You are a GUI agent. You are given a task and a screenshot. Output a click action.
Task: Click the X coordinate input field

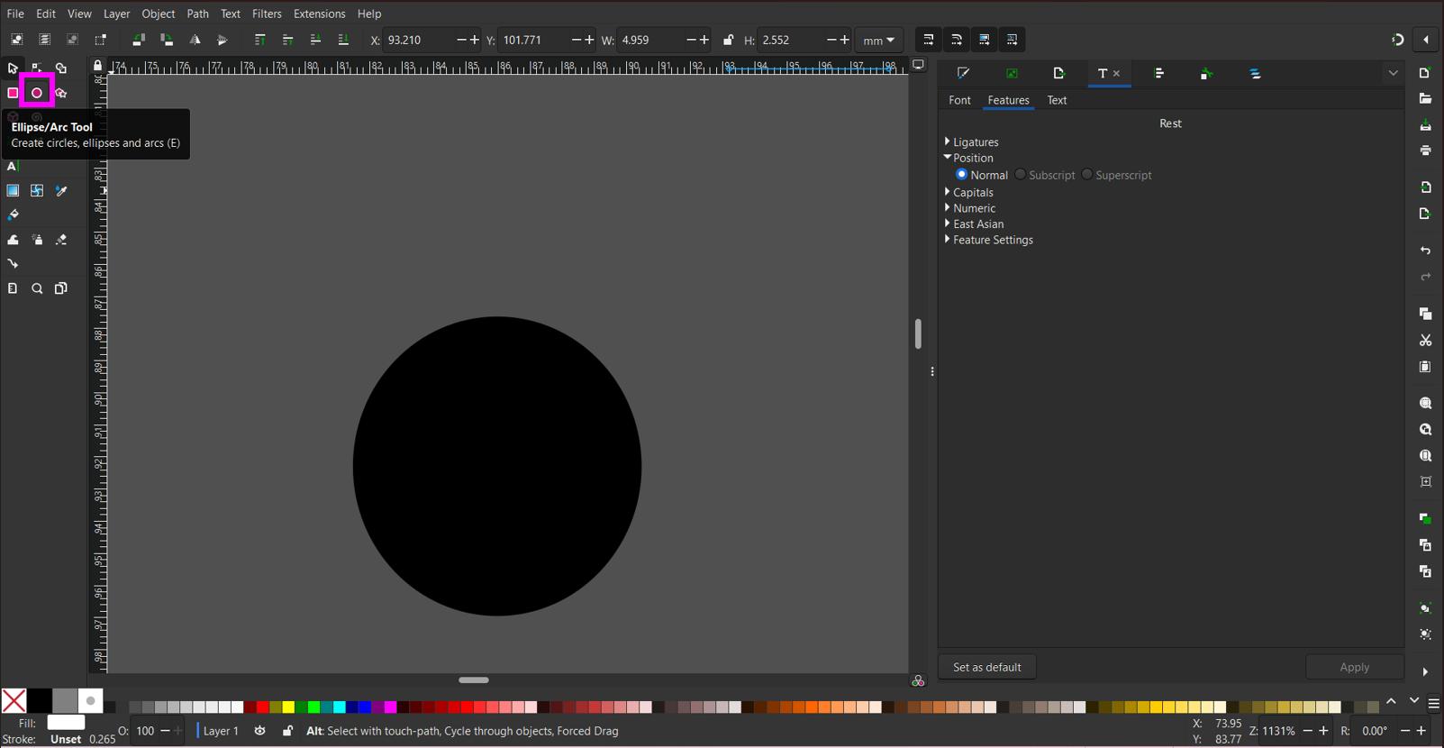tap(418, 40)
